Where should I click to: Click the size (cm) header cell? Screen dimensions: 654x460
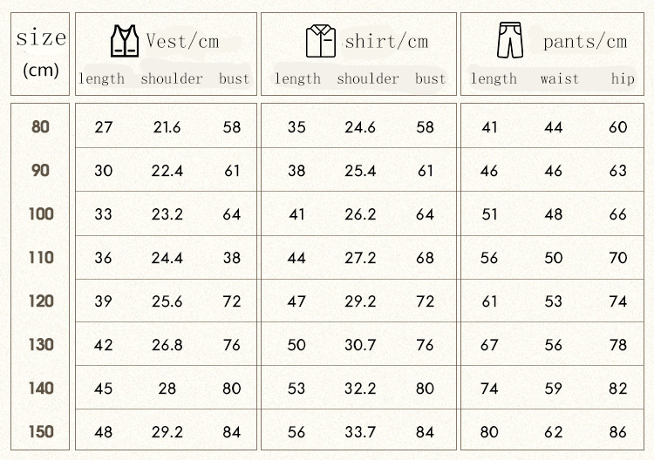pos(40,52)
